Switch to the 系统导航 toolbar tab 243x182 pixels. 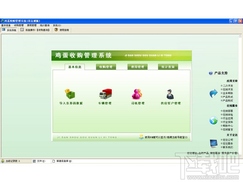9,30
